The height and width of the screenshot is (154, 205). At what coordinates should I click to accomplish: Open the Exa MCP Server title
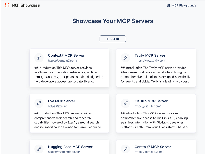(61, 101)
